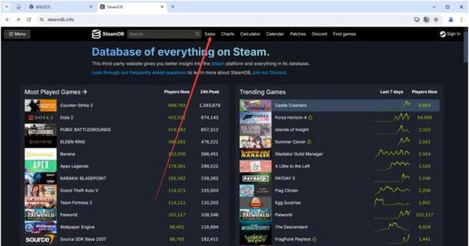Click the Team Fortress 2 thumbnail

tap(40, 202)
